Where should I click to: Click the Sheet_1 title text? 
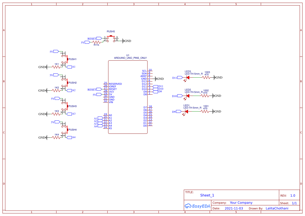(207, 195)
